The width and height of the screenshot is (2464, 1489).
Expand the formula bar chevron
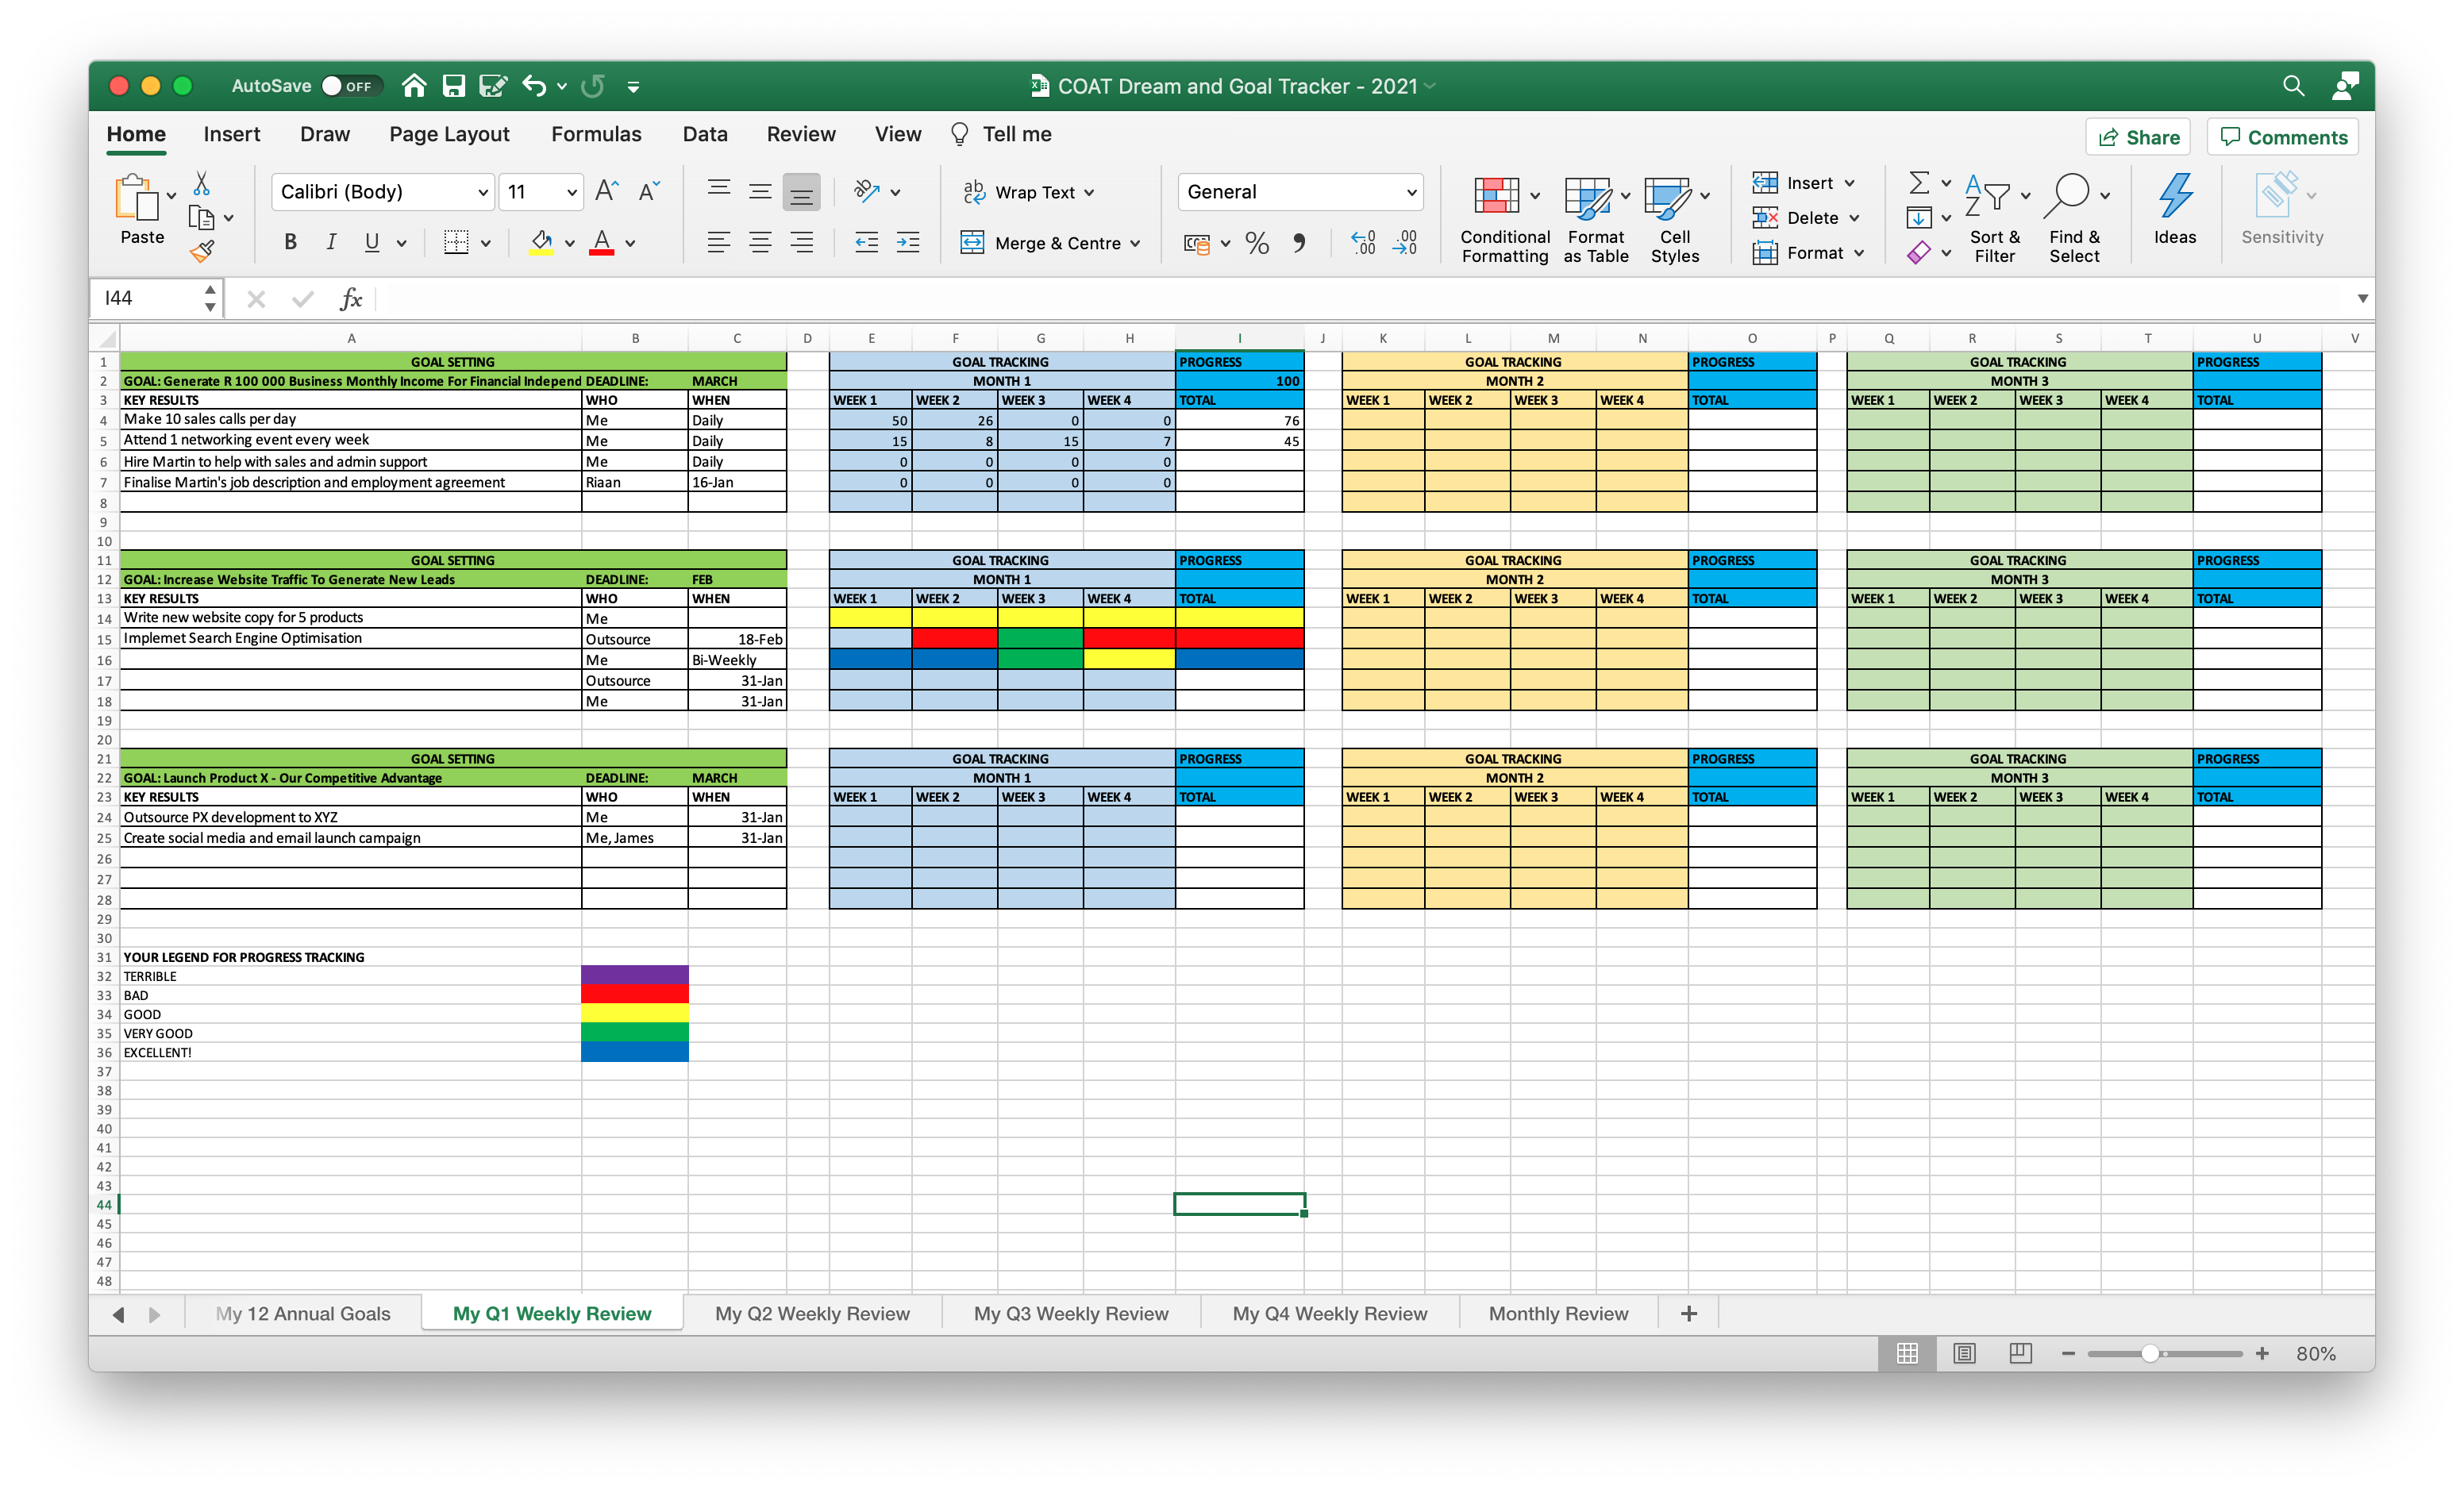pyautogui.click(x=2362, y=298)
